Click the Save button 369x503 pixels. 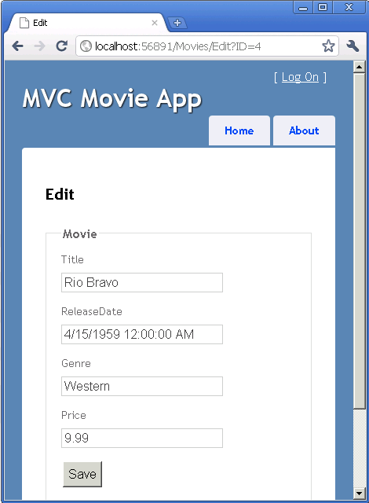click(82, 474)
